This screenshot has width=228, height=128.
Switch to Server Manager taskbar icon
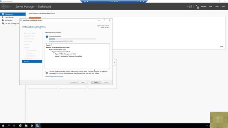[x=38, y=126]
